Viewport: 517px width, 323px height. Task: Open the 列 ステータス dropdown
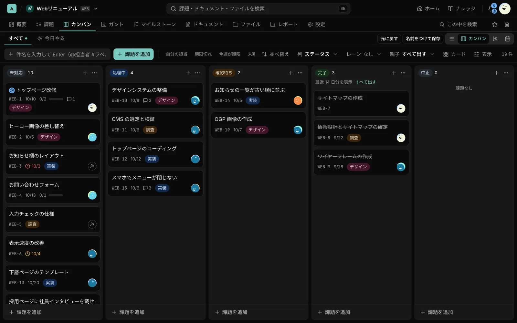317,54
